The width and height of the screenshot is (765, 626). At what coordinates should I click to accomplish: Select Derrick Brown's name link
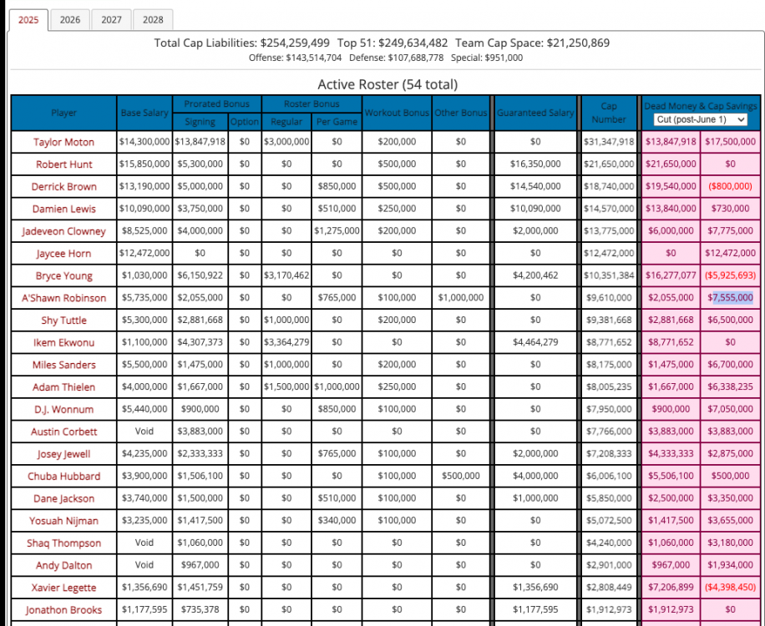coord(63,187)
